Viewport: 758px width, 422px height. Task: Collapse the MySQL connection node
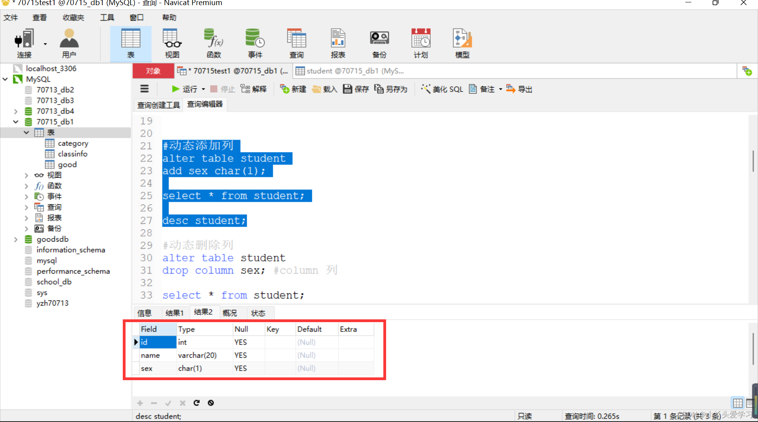(6, 79)
